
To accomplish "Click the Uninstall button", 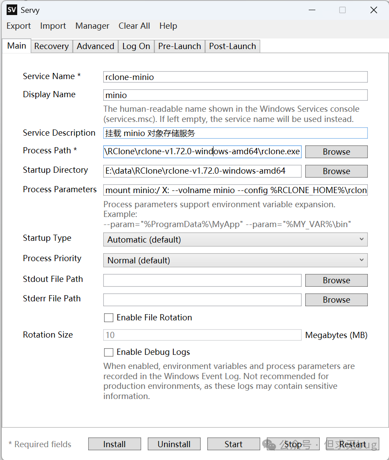I will [174, 444].
